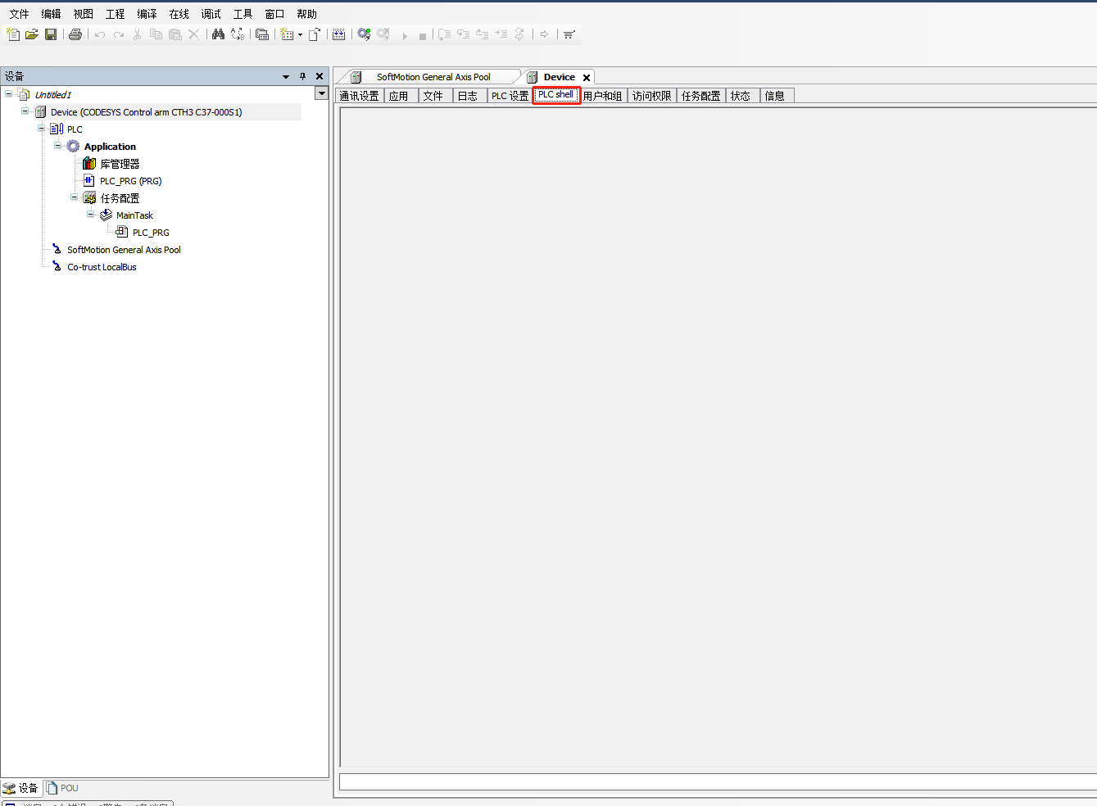This screenshot has height=806, width=1097.
Task: Select 库管理器 in the device tree
Action: pos(120,164)
